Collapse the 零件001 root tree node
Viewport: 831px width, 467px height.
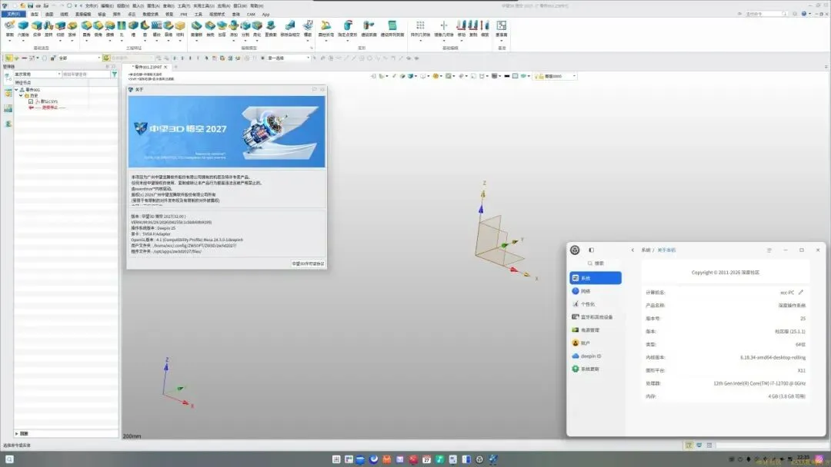point(16,90)
